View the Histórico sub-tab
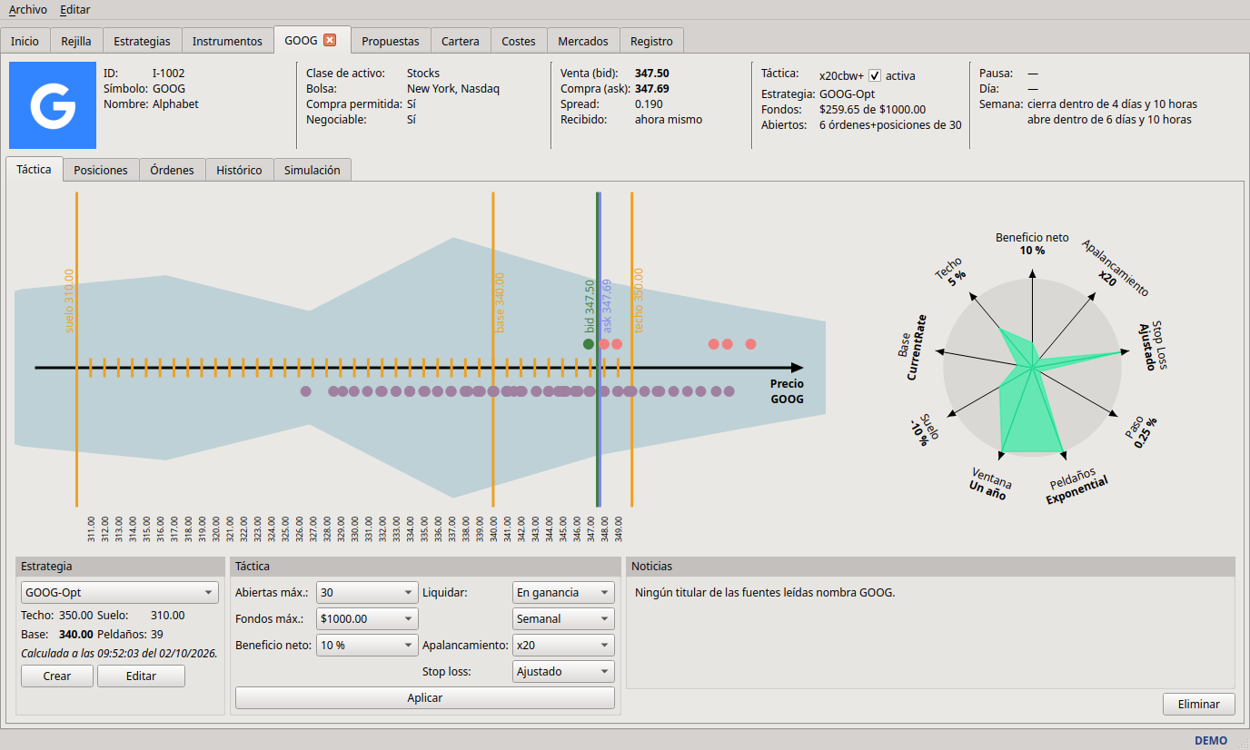 point(240,170)
